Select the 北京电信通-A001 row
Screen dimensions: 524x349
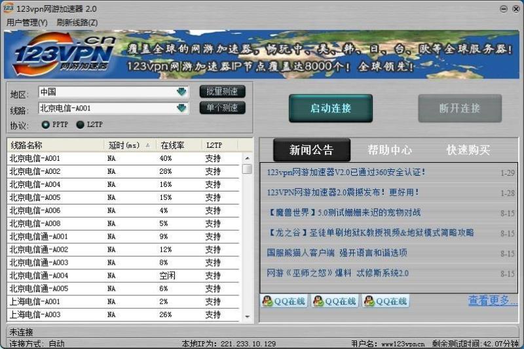(x=123, y=237)
